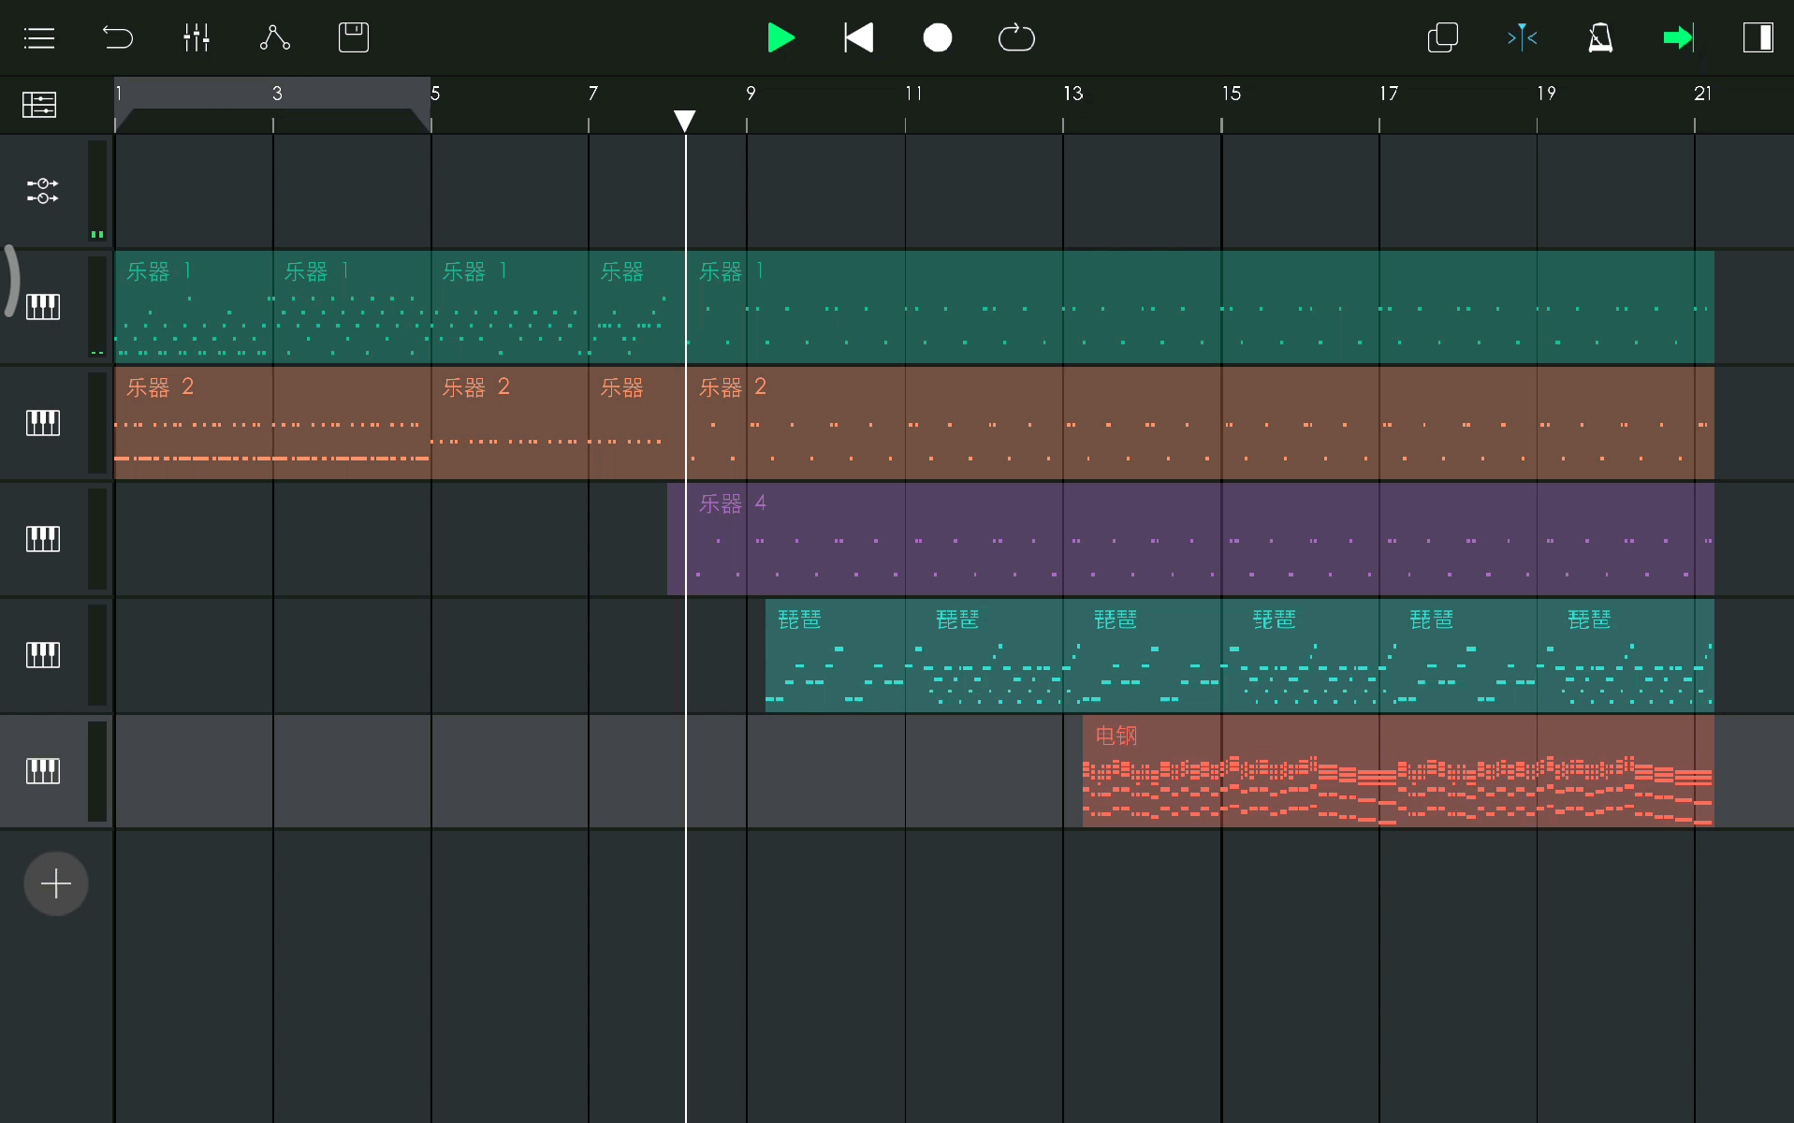This screenshot has height=1123, width=1794.
Task: Open the node editing tool
Action: [275, 38]
